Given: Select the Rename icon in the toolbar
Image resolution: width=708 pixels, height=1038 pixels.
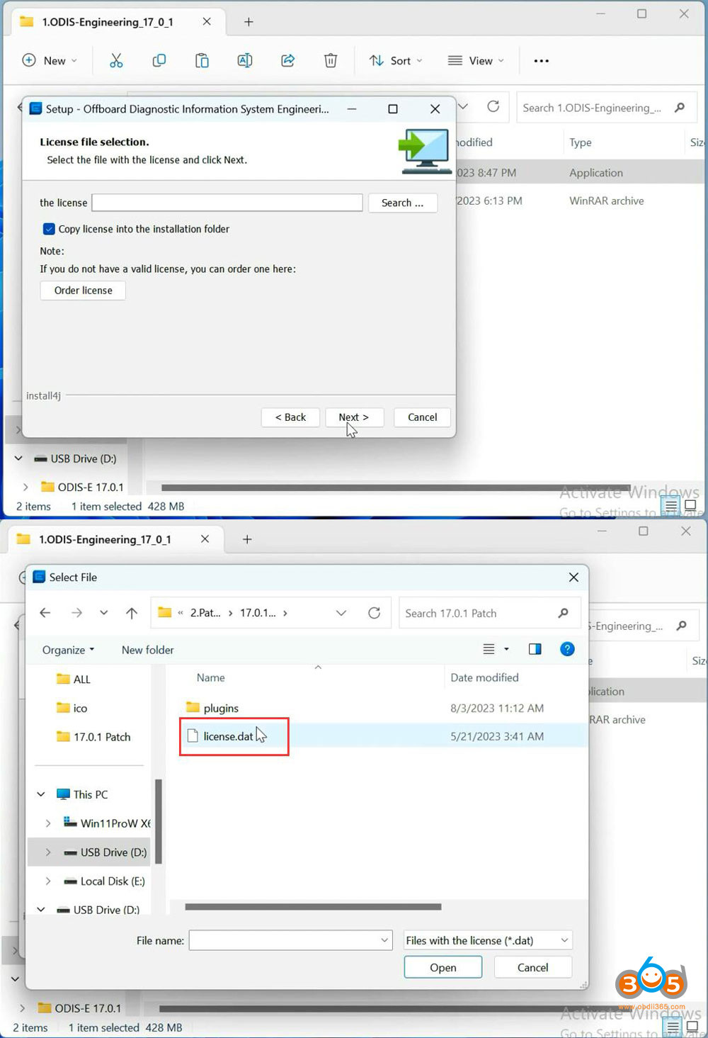Looking at the screenshot, I should (245, 60).
